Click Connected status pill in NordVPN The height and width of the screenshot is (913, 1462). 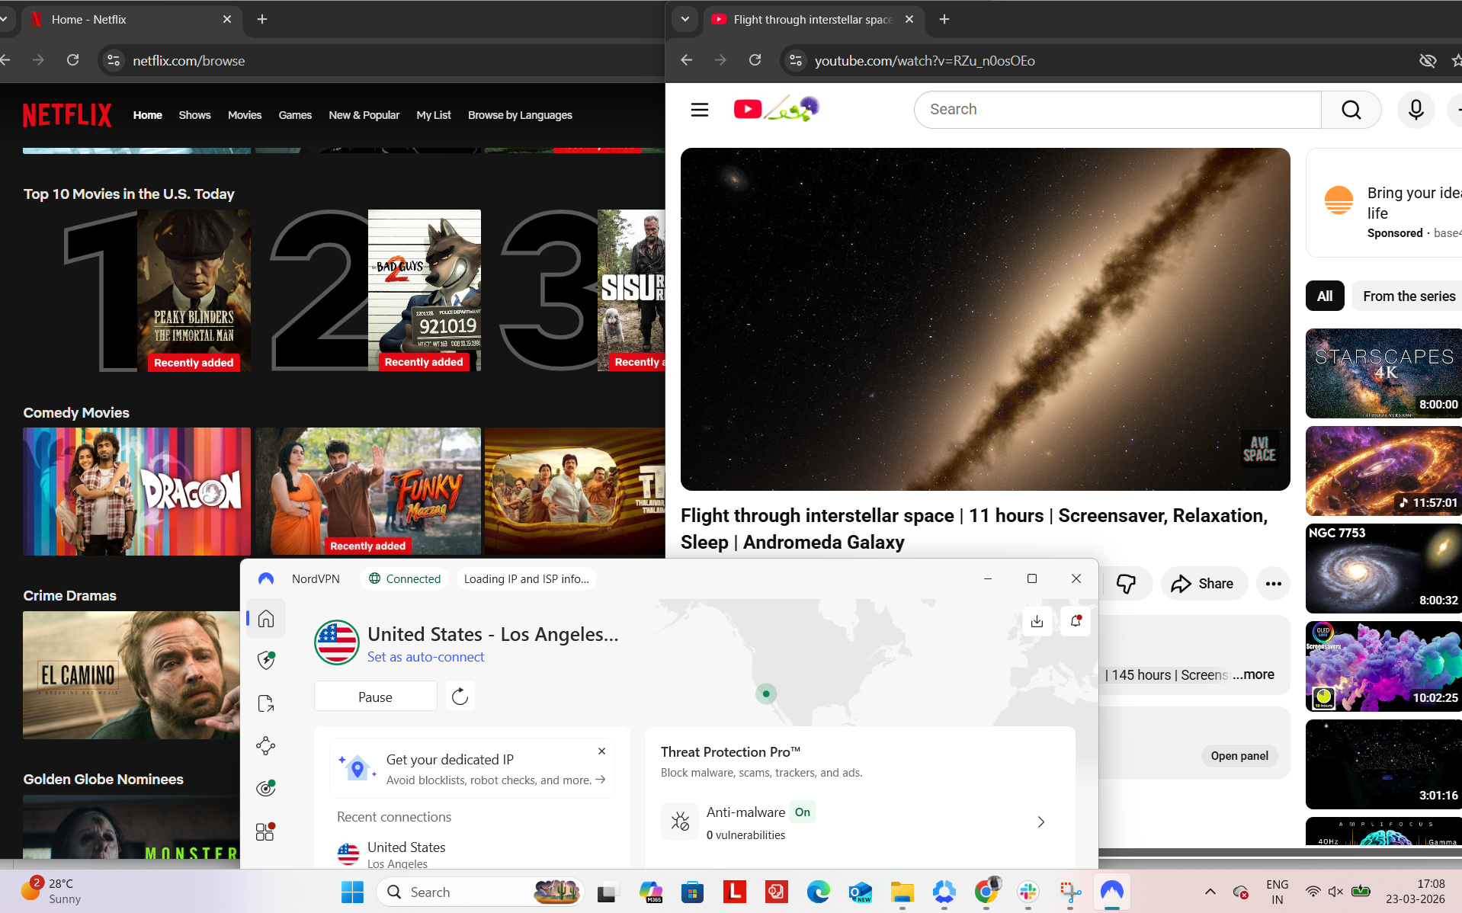[405, 579]
